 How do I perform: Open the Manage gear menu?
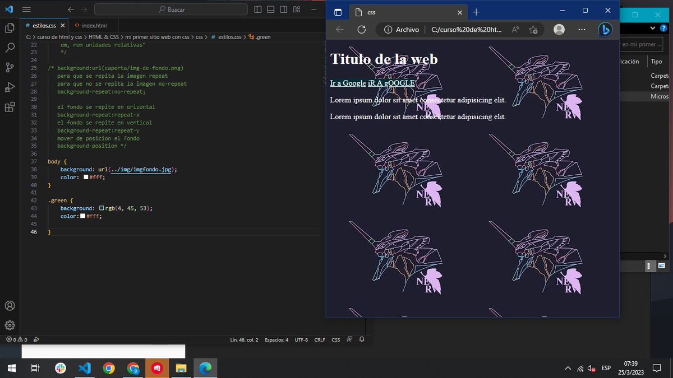10,325
